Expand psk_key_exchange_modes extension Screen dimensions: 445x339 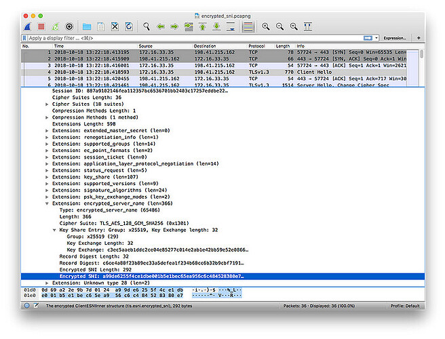pyautogui.click(x=47, y=197)
